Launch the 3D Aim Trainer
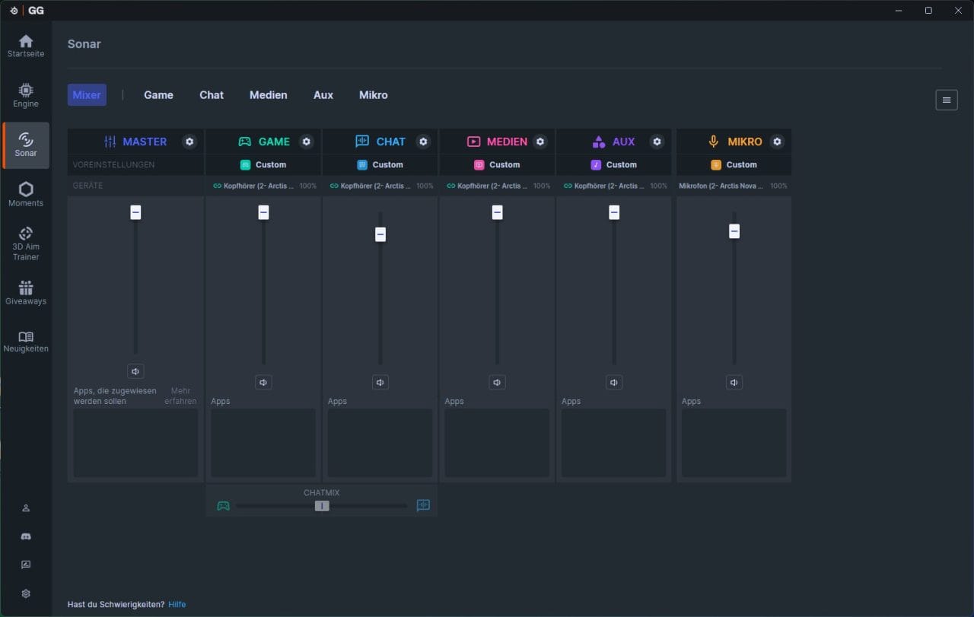 (x=26, y=243)
